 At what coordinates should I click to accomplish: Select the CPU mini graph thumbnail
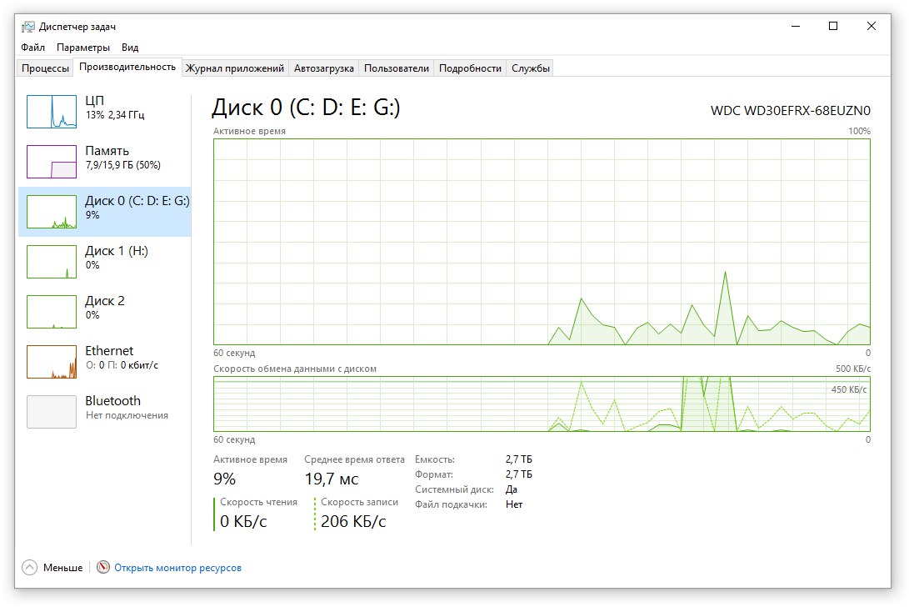coord(52,112)
